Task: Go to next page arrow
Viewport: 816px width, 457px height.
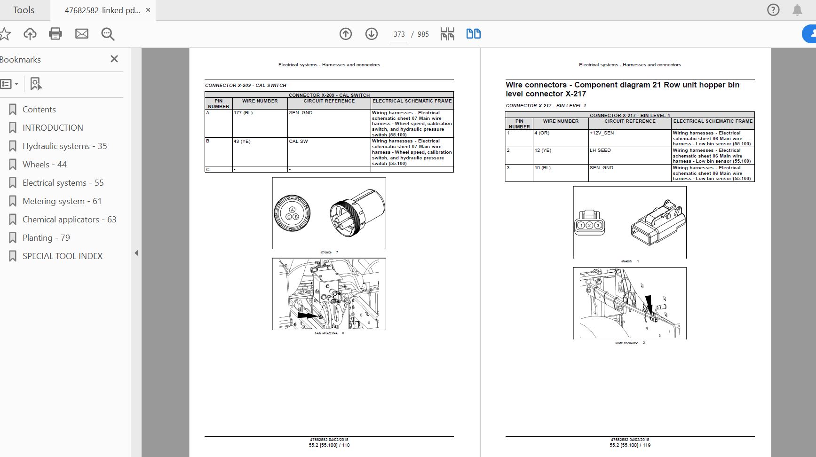Action: pyautogui.click(x=372, y=34)
